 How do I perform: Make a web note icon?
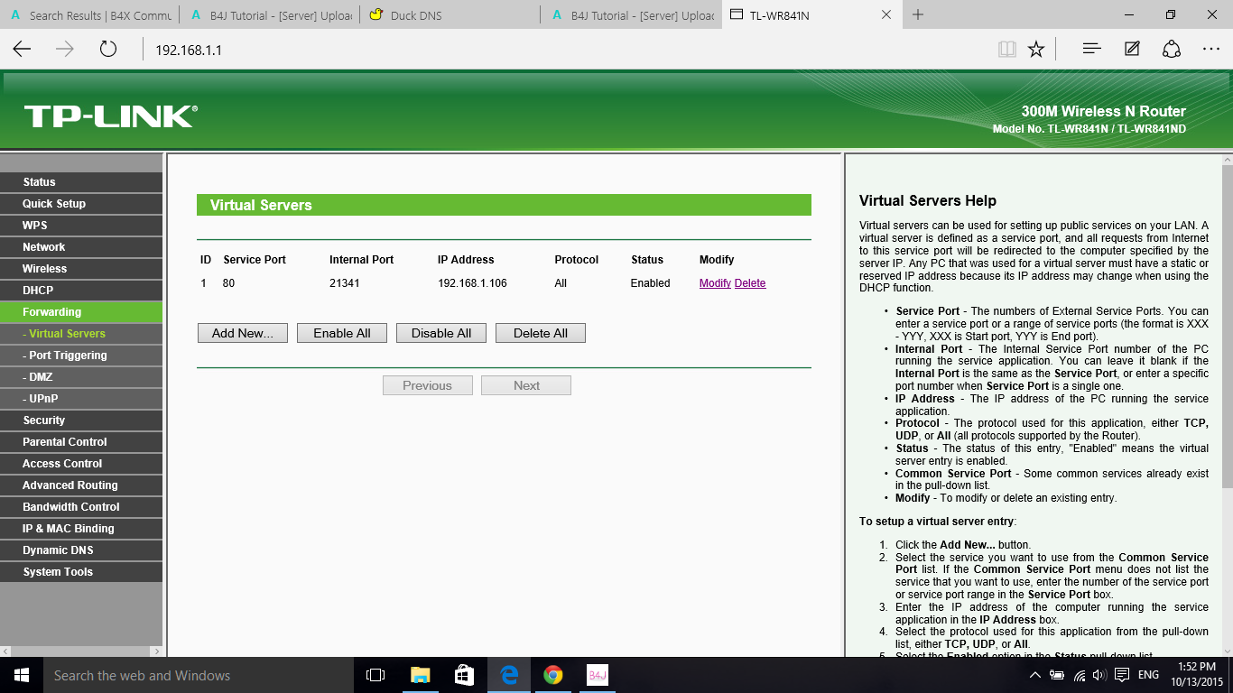click(x=1132, y=50)
